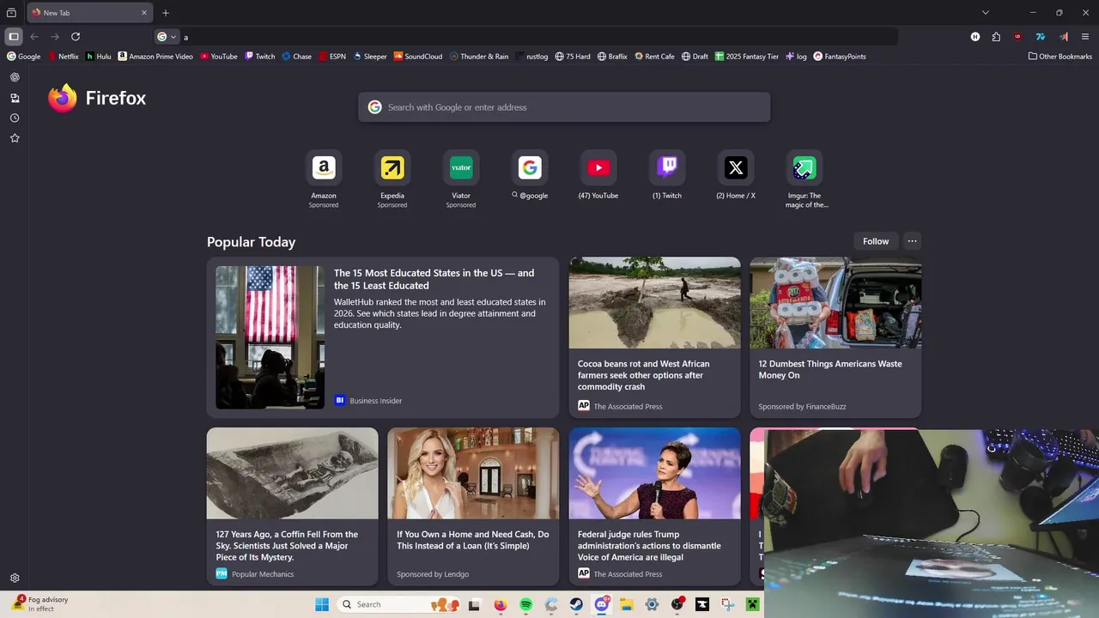The height and width of the screenshot is (618, 1099).
Task: Open the Twitch shortcut tile
Action: tap(667, 175)
